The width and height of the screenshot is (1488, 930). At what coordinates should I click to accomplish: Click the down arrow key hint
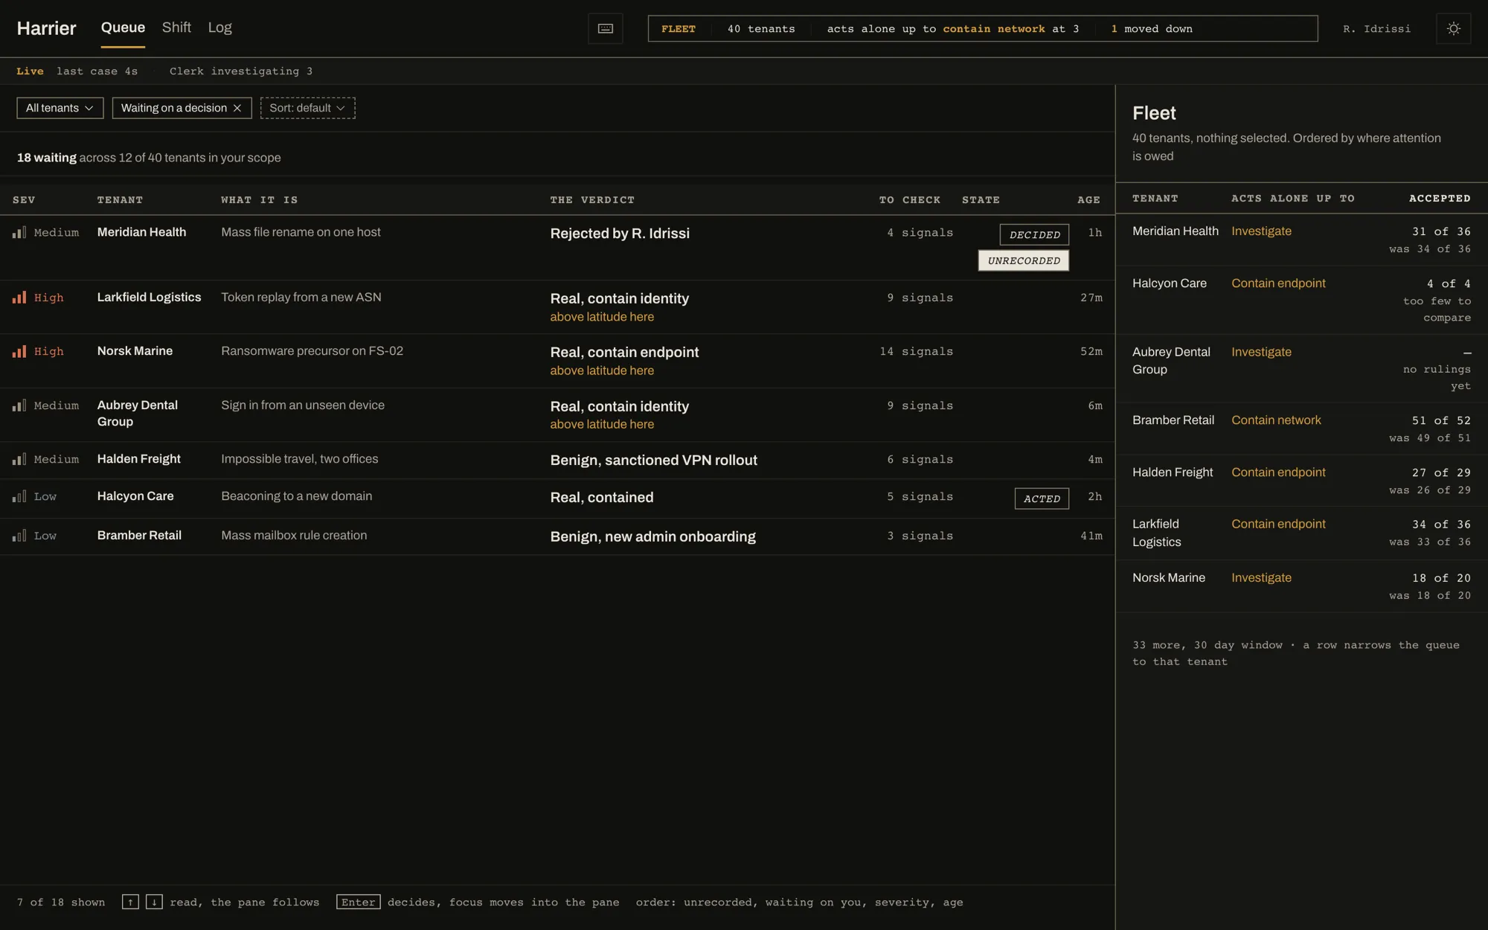(154, 902)
